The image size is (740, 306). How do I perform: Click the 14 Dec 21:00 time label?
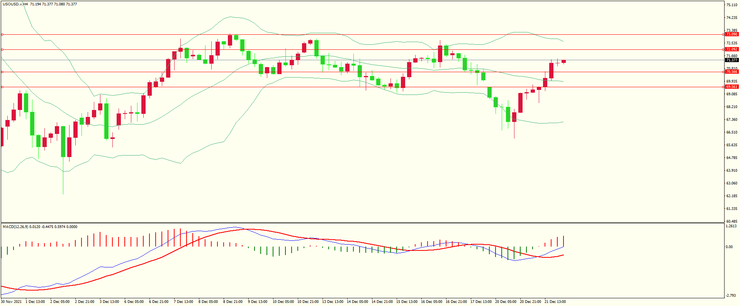382,302
